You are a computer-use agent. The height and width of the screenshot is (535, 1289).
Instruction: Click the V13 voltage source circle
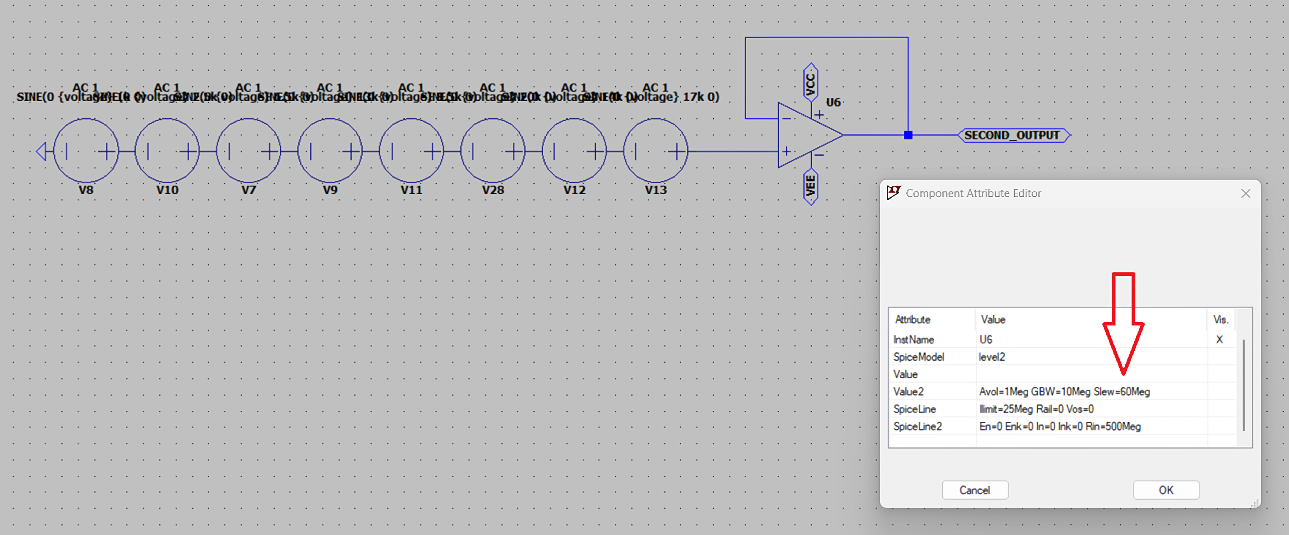tap(656, 151)
